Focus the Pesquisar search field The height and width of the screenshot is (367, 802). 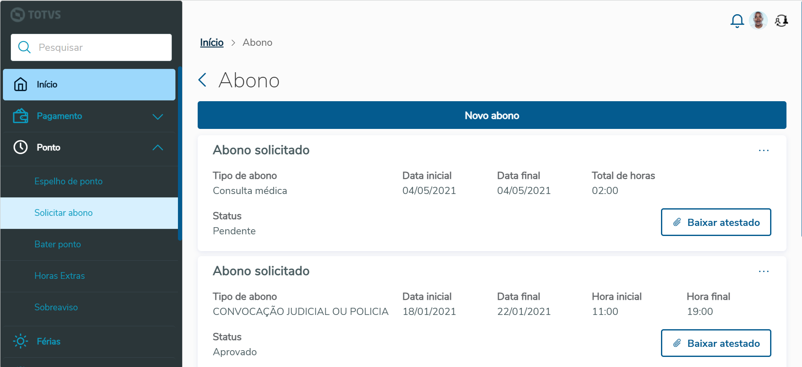point(101,47)
